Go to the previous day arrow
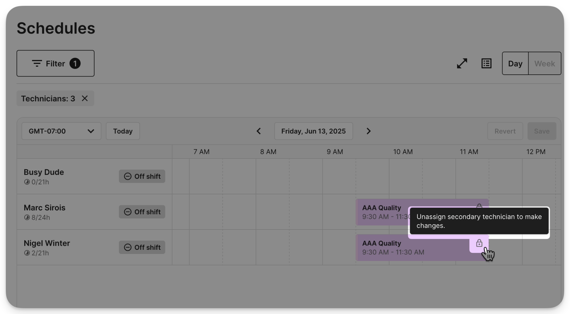 [259, 131]
